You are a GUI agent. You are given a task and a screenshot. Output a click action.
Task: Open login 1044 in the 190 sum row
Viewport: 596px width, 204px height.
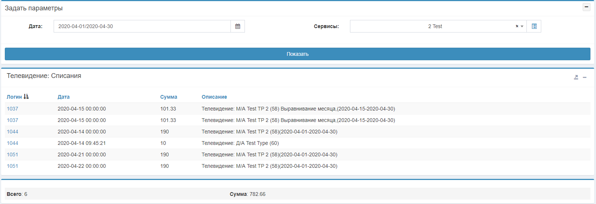[13, 132]
